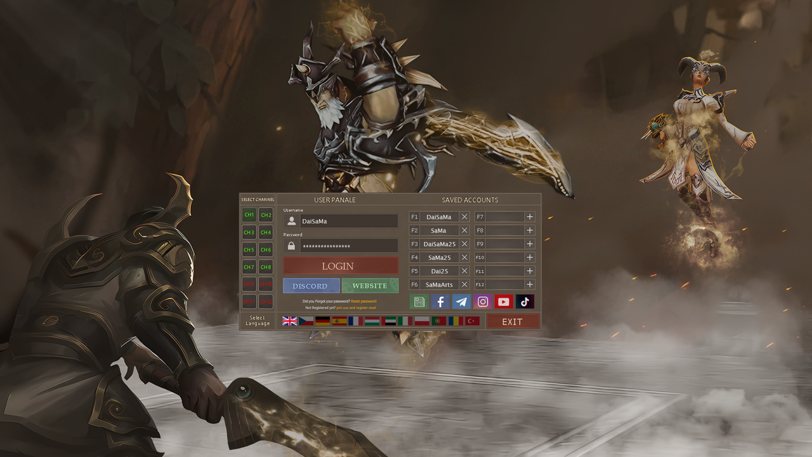Select channel CH12

point(265,301)
